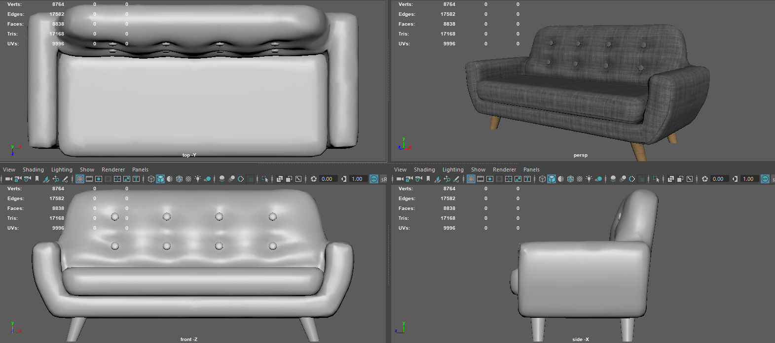Click Bookmarks icon in front panel toolbar

tap(37, 179)
